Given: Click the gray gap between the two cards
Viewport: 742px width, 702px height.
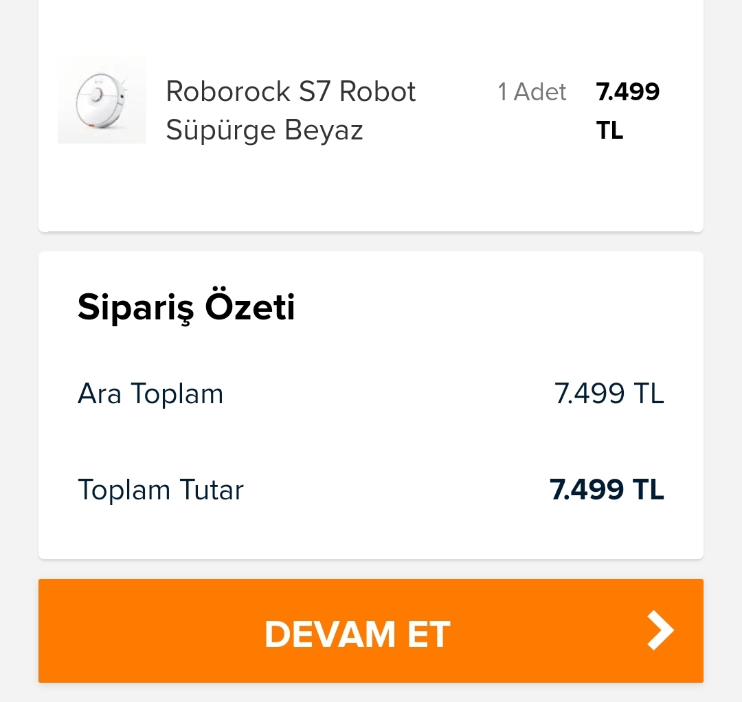Looking at the screenshot, I should [370, 242].
